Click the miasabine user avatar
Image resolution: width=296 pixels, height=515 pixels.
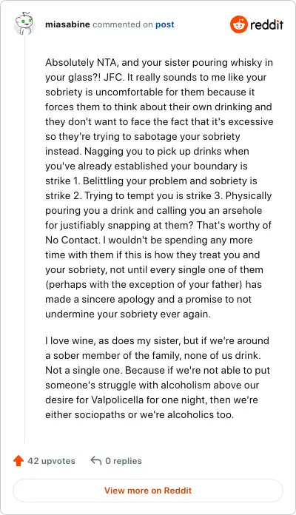tap(24, 24)
